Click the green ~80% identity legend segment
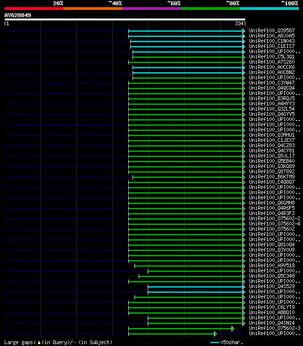 tap(210, 9)
